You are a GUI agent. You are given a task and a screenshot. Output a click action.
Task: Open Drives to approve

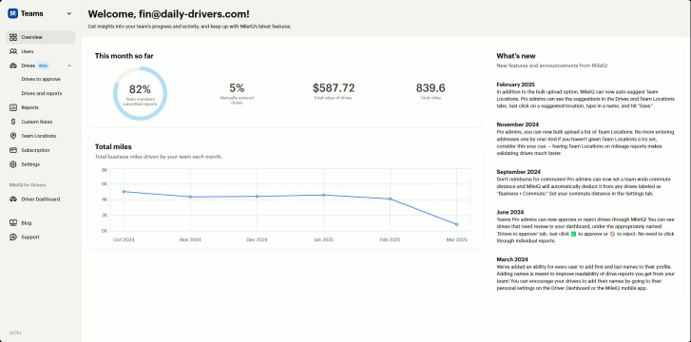[x=41, y=80]
